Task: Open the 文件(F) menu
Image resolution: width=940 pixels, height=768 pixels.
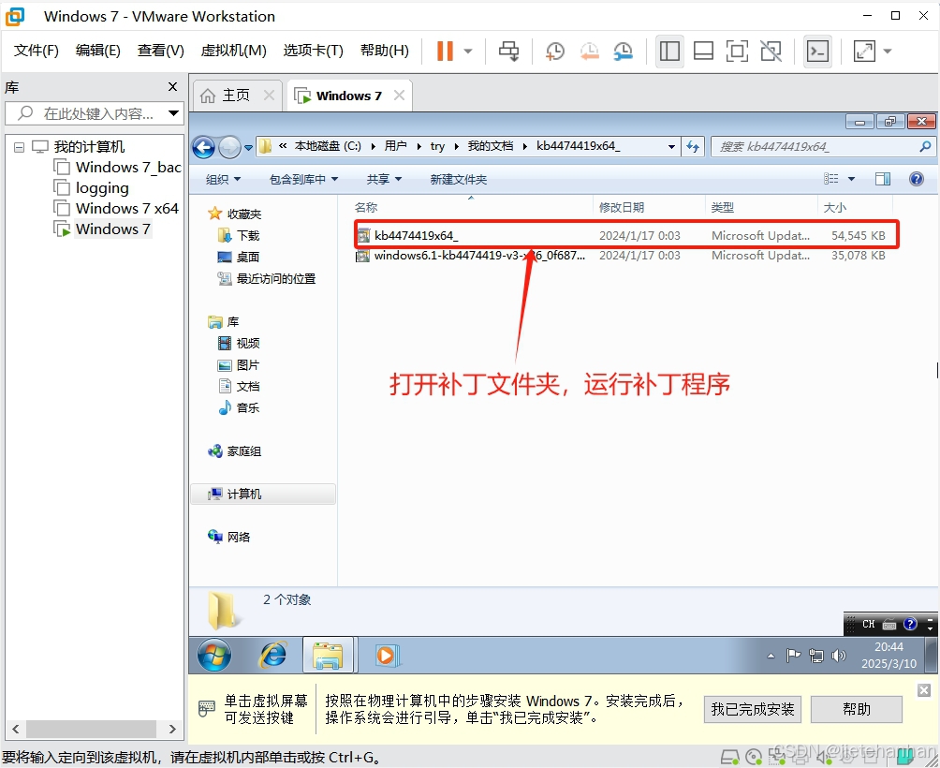Action: click(x=36, y=51)
